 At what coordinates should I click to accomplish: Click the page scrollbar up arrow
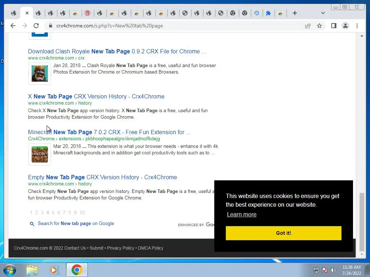(x=362, y=36)
